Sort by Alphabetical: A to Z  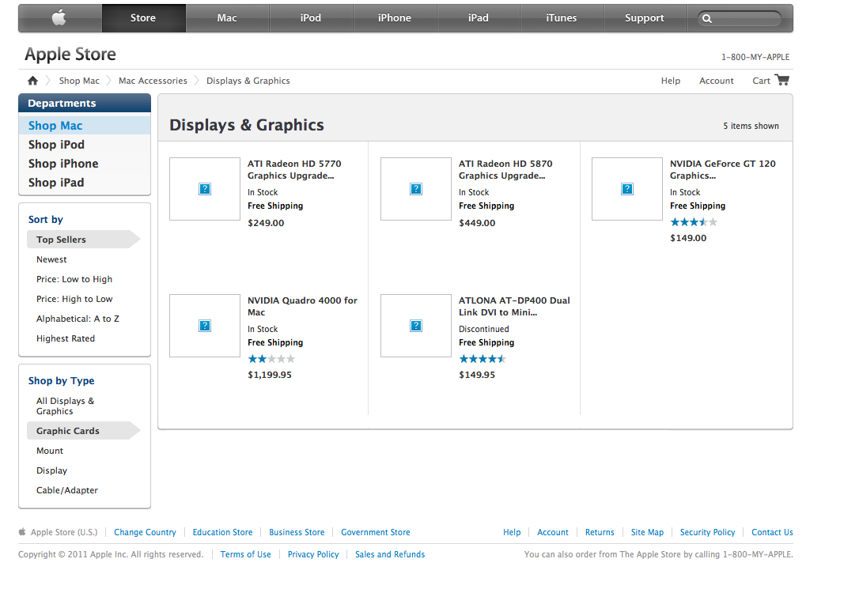[78, 319]
